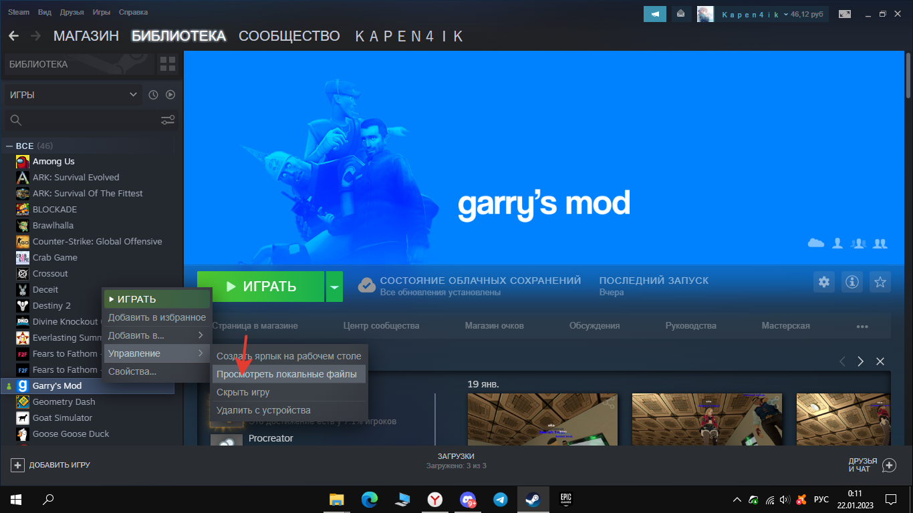Show hidden system tray icons chevron
Image resolution: width=913 pixels, height=513 pixels.
pos(737,500)
